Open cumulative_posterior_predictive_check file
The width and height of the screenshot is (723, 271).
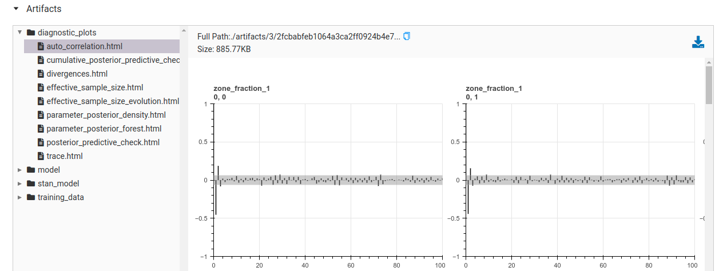[113, 60]
